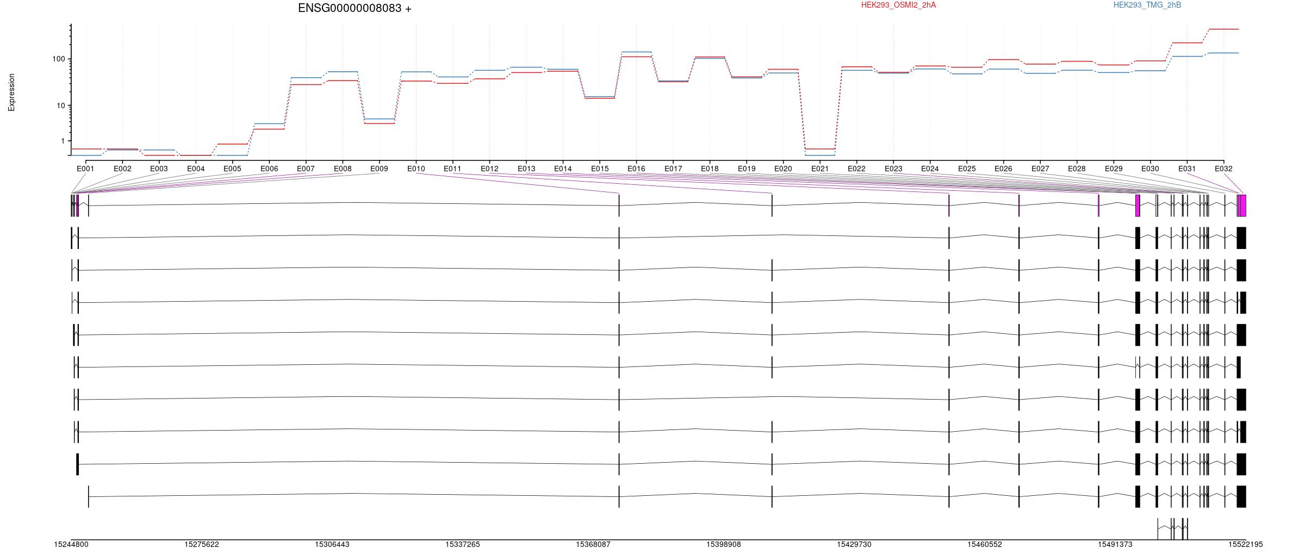Select the HEK293_TMG_2hB legend label
The image size is (1305, 554).
[x=1147, y=5]
